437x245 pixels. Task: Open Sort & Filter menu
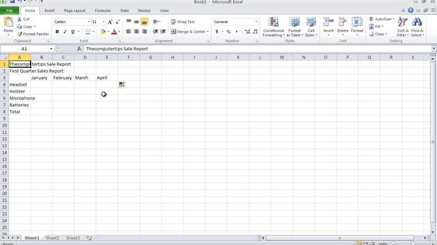coord(403,27)
